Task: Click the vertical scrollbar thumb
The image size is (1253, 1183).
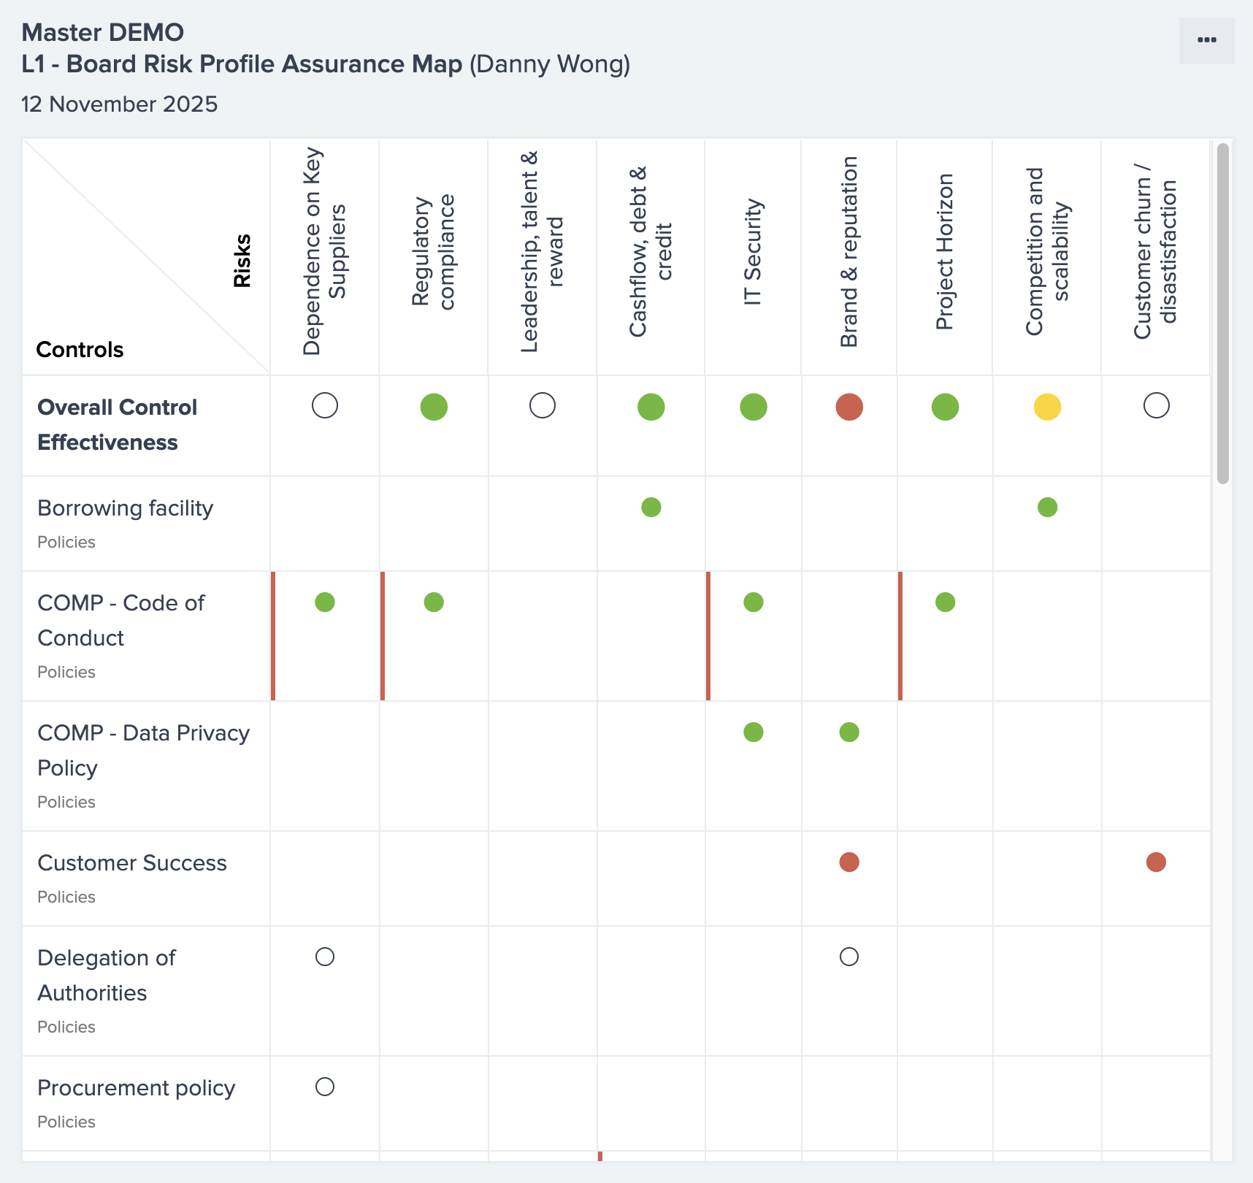Action: (x=1222, y=313)
